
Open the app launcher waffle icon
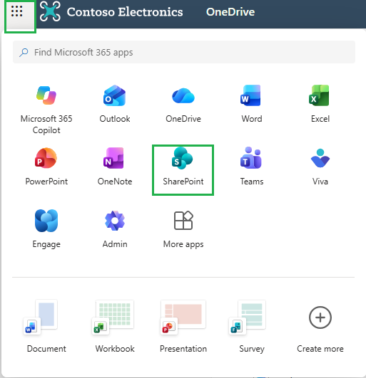click(x=17, y=11)
